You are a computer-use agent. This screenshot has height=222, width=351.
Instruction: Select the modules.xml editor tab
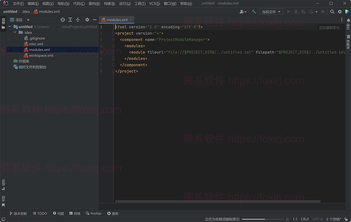[116, 20]
